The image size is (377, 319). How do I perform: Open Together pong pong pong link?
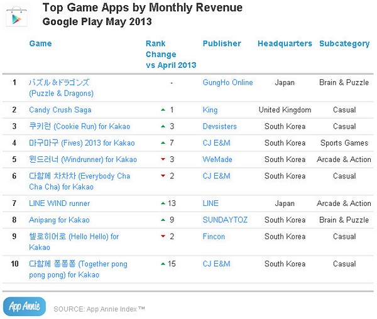coord(78,269)
